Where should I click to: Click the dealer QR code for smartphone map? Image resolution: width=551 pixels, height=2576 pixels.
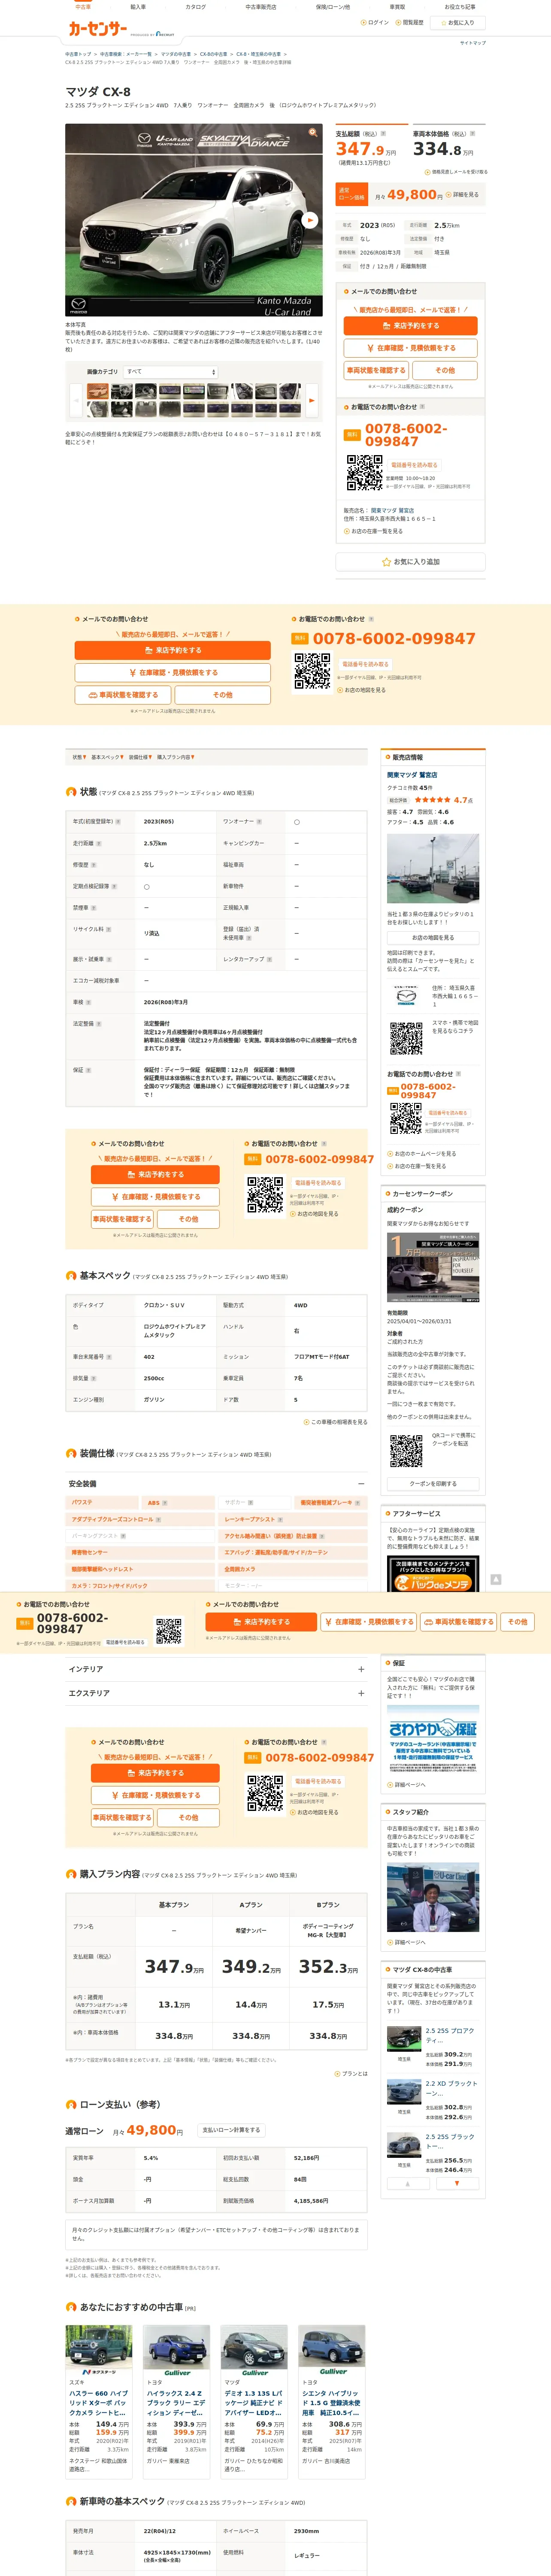click(x=406, y=1038)
